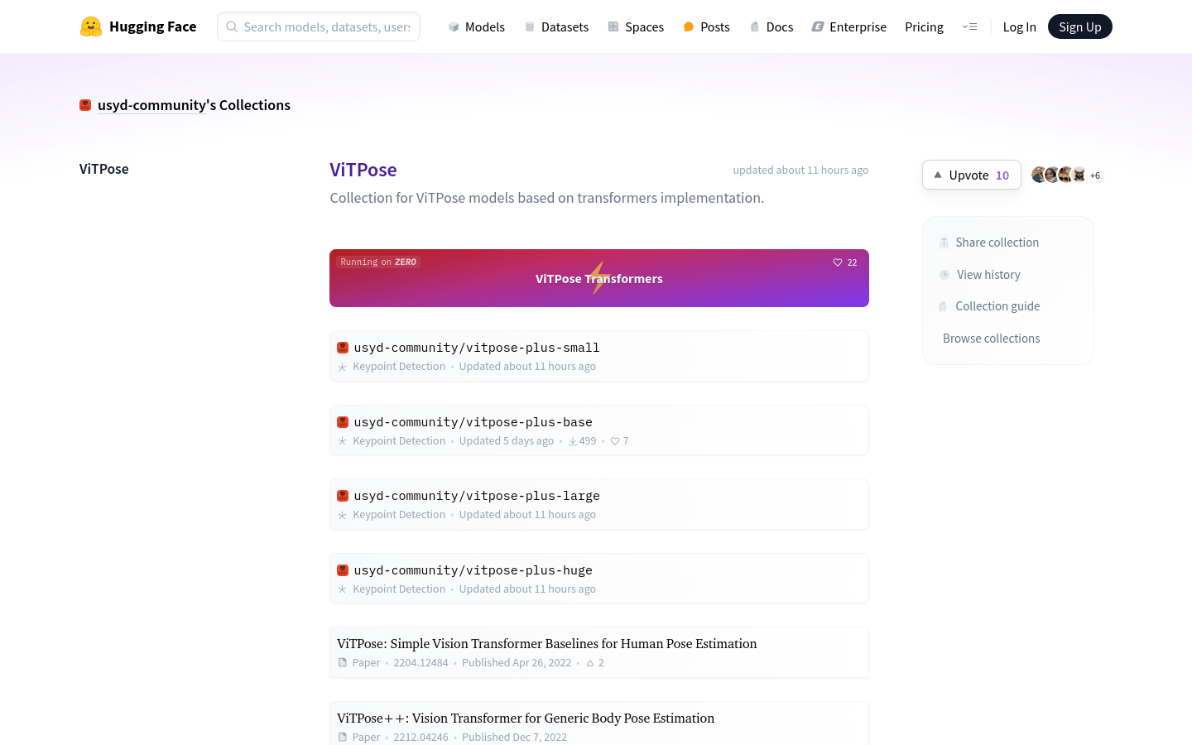Click the like heart on vitpose-plus-base
This screenshot has height=745, width=1192.
click(x=615, y=441)
